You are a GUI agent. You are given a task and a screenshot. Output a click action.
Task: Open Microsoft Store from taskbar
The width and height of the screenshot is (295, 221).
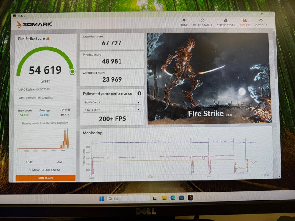pos(181,198)
